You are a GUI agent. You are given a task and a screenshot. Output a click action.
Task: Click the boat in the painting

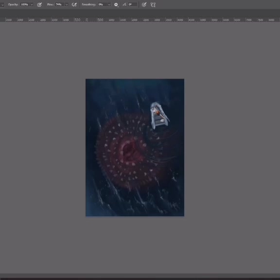tap(159, 115)
